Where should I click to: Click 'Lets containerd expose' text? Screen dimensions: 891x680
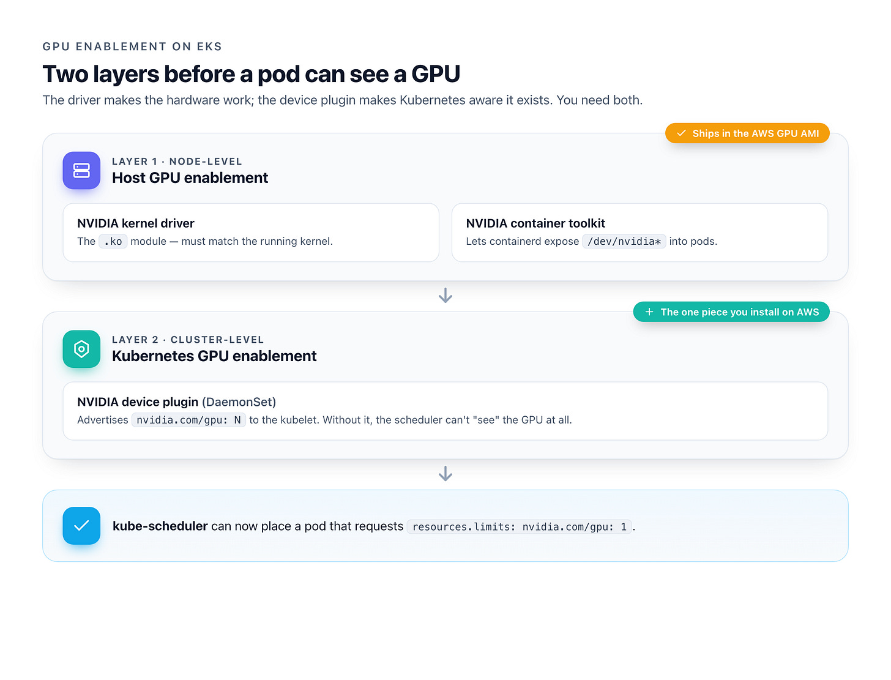tap(523, 241)
